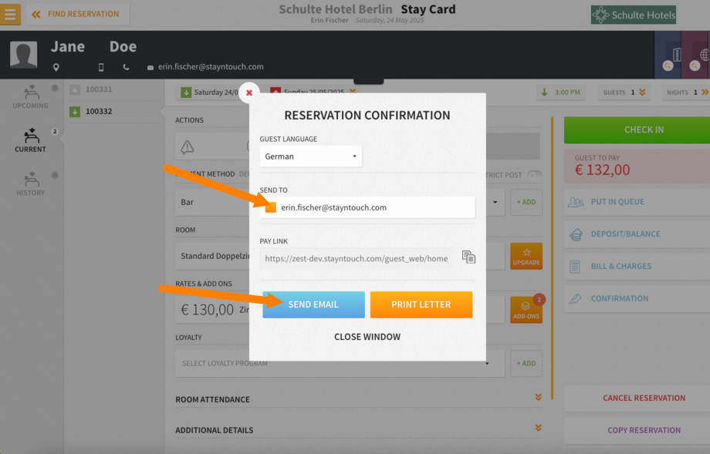Click Close Window in the dialog
710x454 pixels.
[367, 337]
